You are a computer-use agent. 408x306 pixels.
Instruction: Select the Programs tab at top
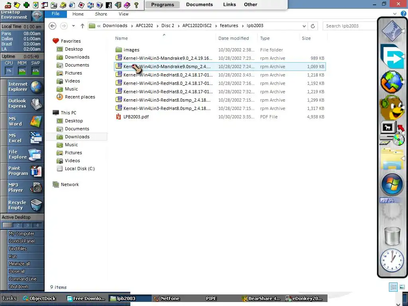(163, 5)
